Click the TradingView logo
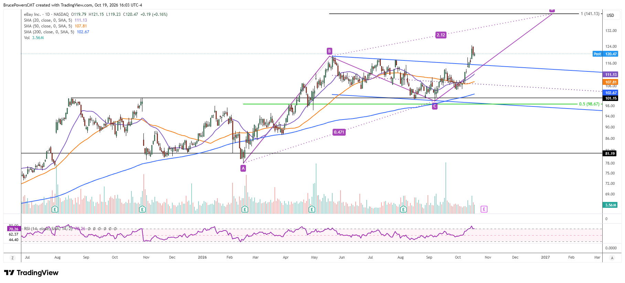Image resolution: width=625 pixels, height=283 pixels. [x=31, y=273]
